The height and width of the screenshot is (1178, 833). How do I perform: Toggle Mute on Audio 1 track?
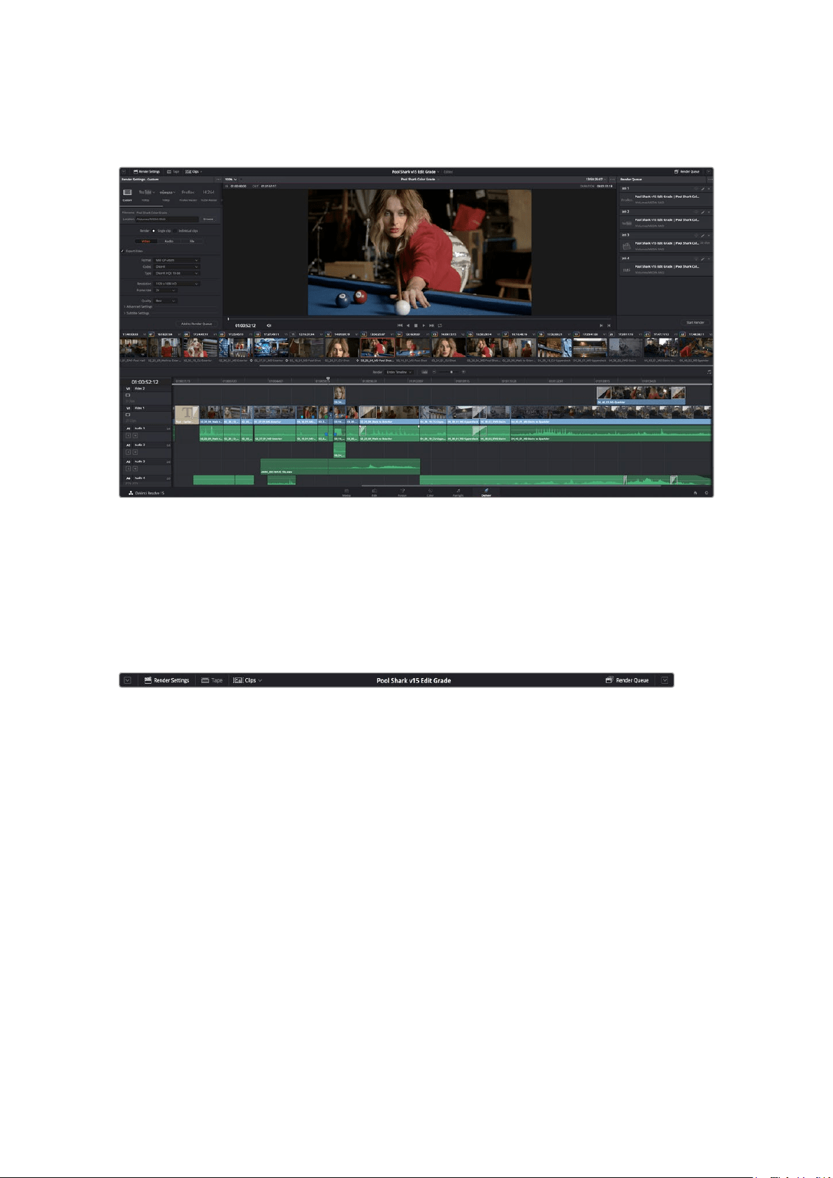[x=135, y=436]
